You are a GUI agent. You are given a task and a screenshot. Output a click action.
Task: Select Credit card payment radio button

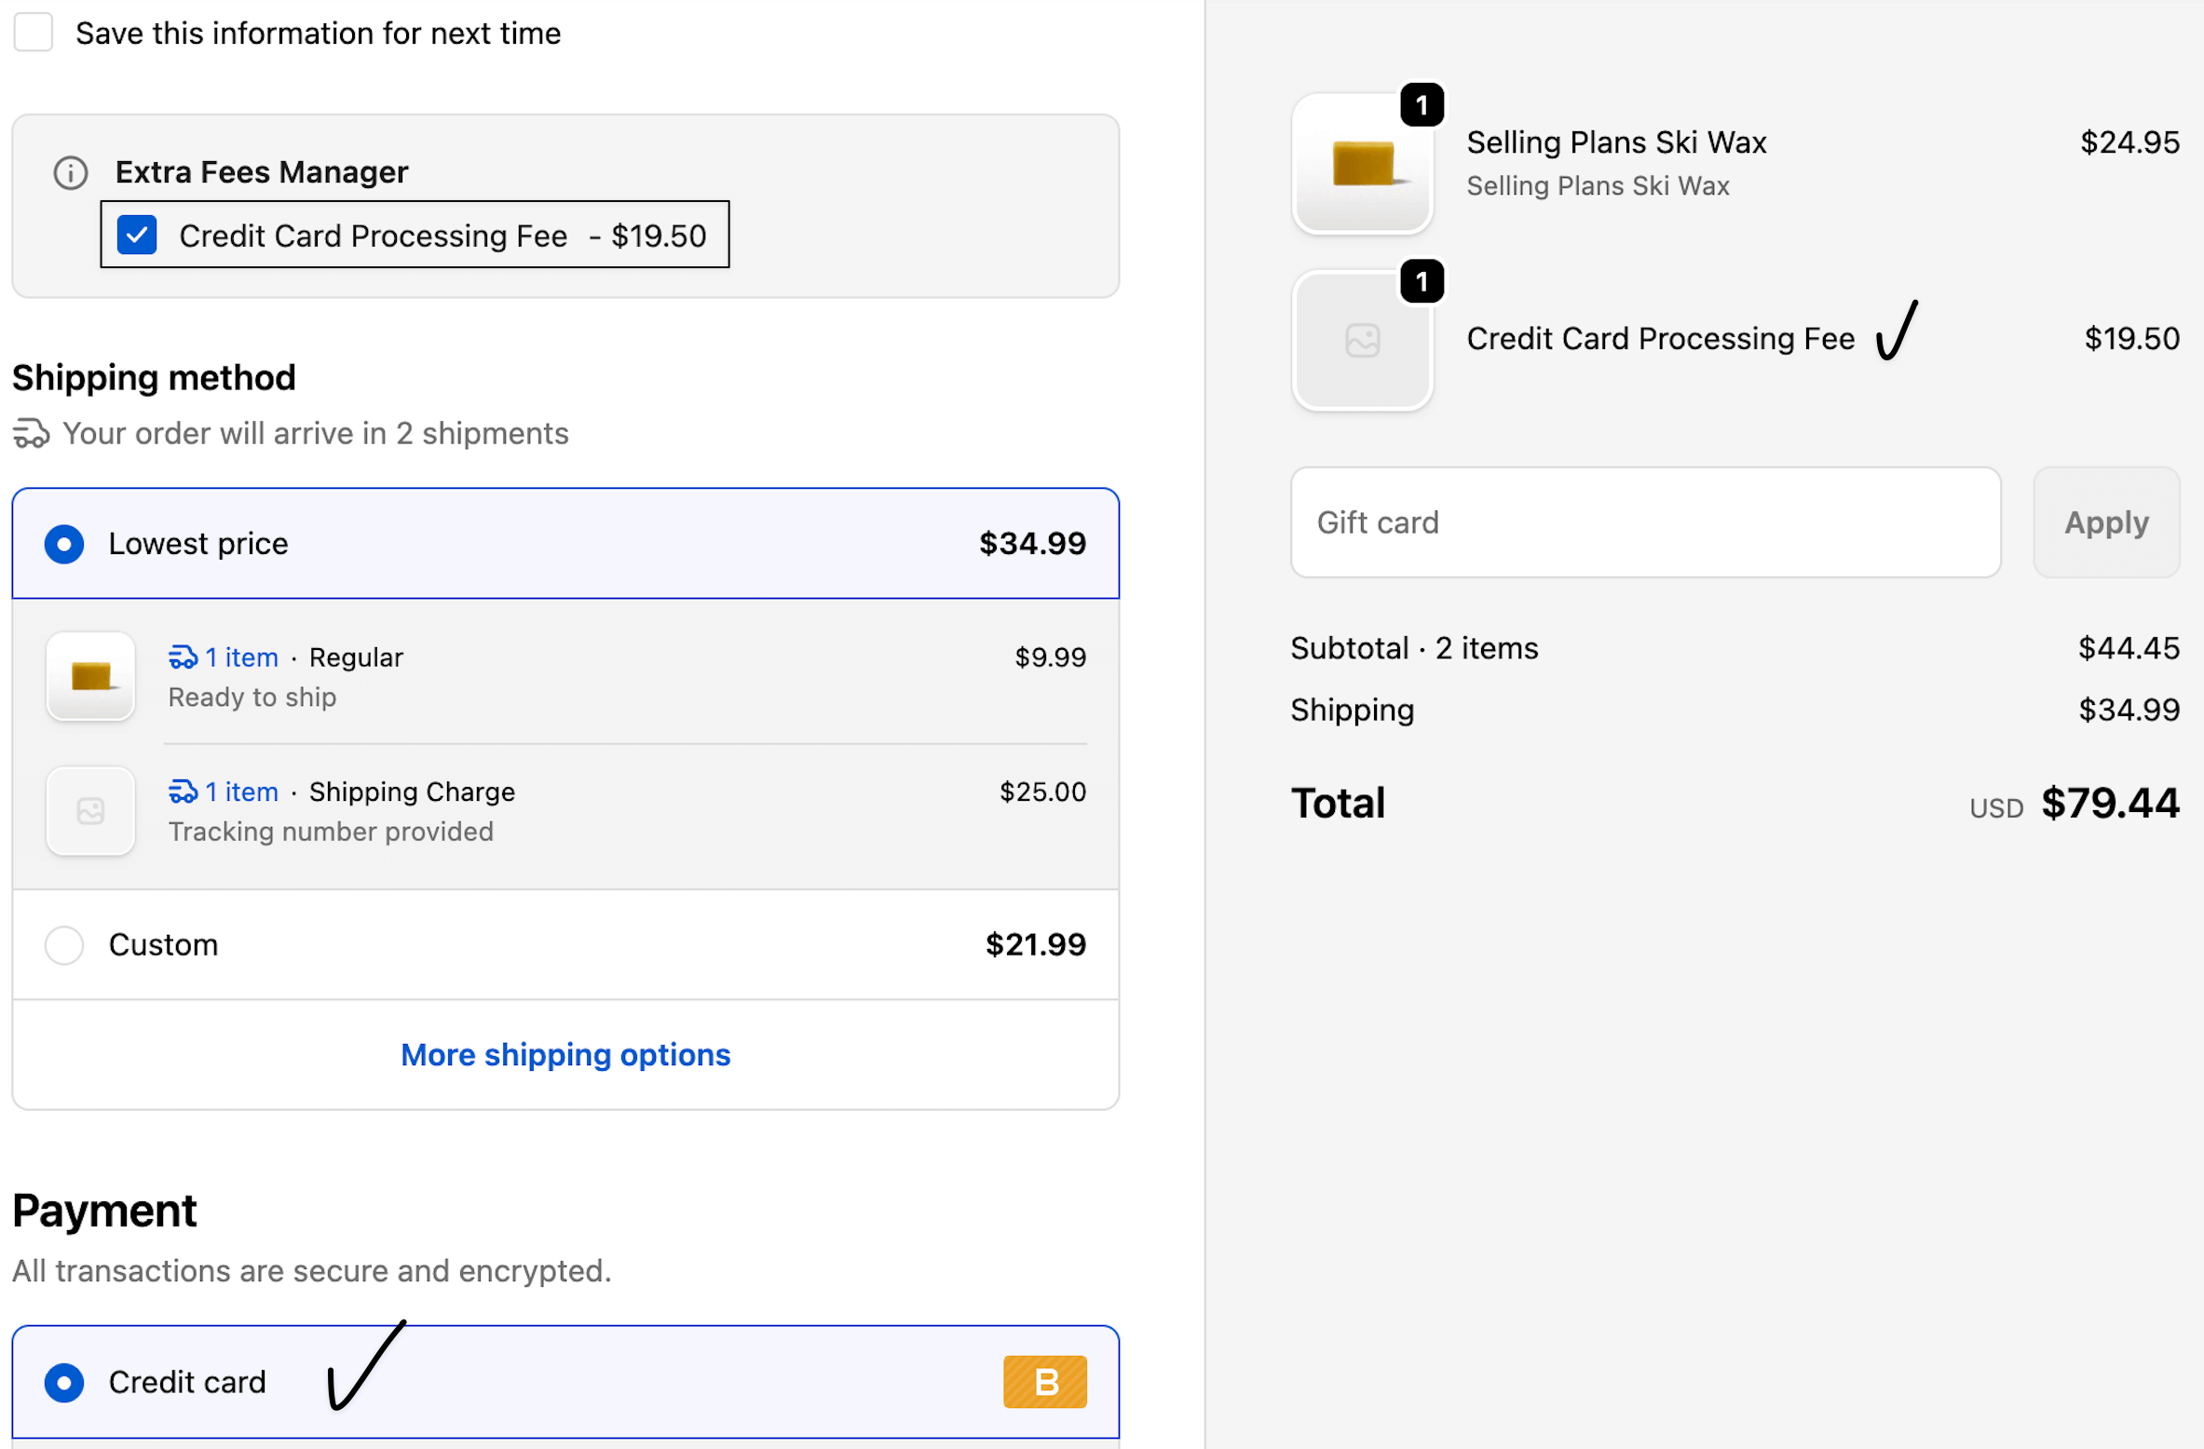[x=64, y=1382]
